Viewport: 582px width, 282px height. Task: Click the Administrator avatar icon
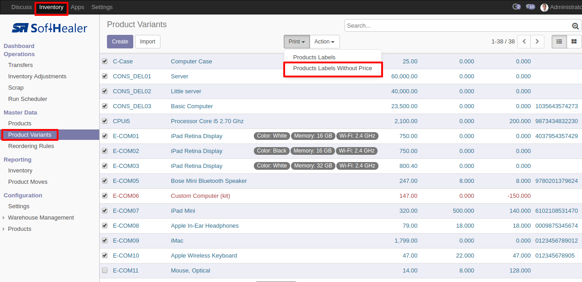[544, 7]
